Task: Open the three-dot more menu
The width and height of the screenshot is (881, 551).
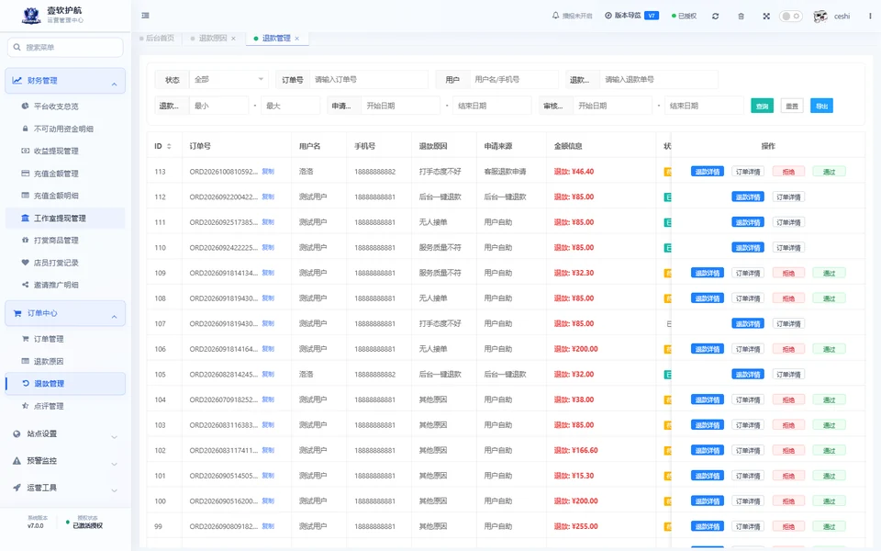Action: point(870,17)
